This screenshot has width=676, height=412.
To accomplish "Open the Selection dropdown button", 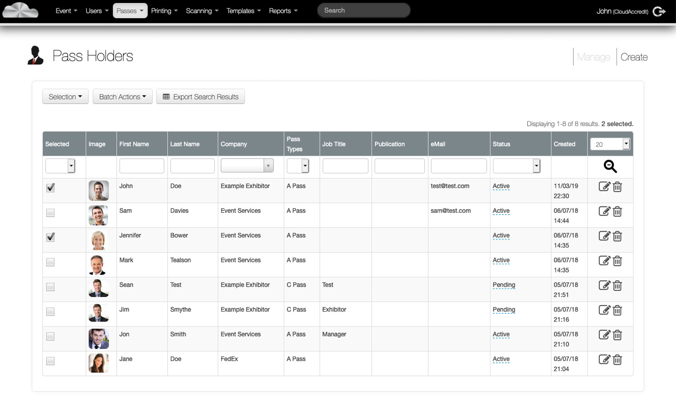I will click(65, 96).
